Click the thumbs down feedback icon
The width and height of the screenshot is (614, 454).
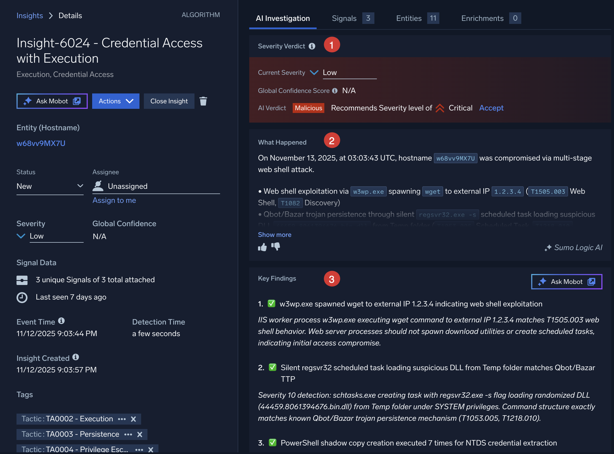276,247
